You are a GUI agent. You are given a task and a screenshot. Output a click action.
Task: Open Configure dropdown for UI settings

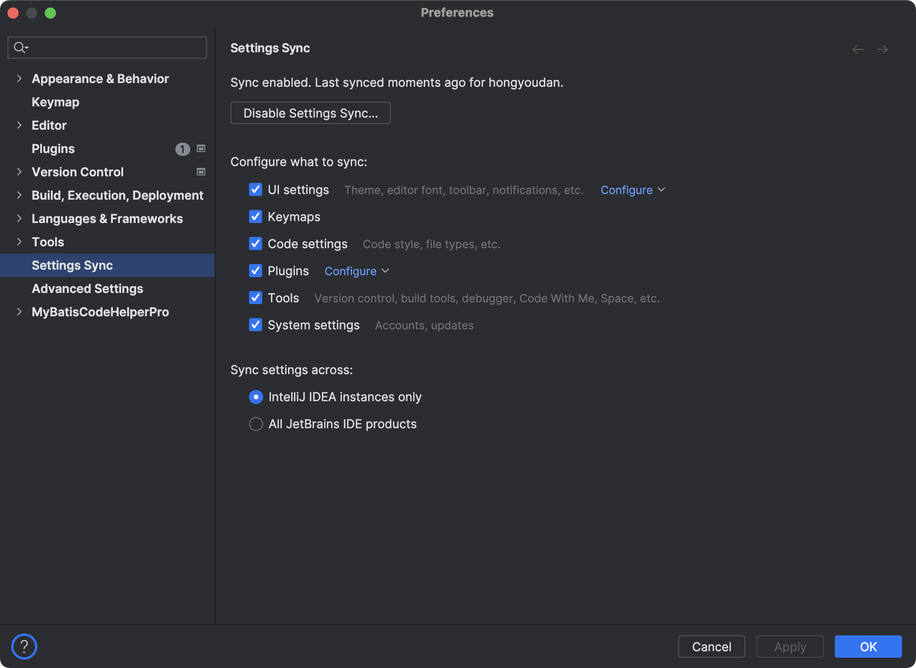click(x=632, y=190)
